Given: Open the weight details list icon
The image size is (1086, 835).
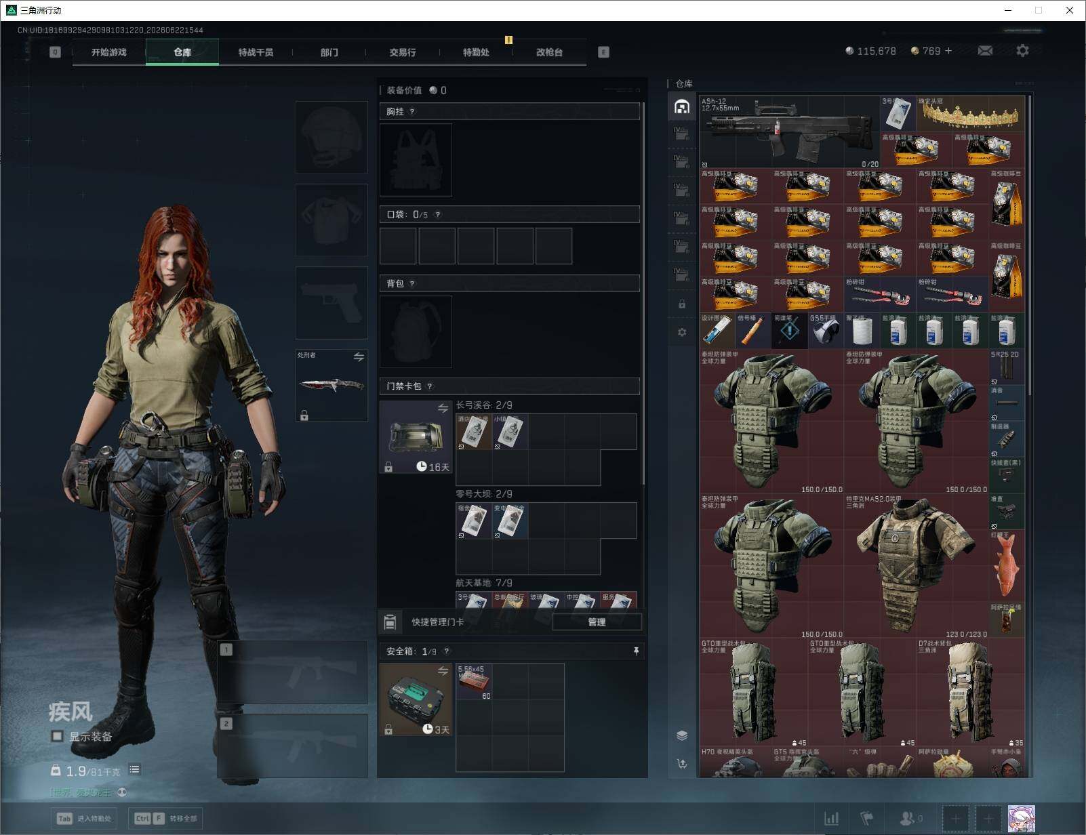Looking at the screenshot, I should (135, 769).
